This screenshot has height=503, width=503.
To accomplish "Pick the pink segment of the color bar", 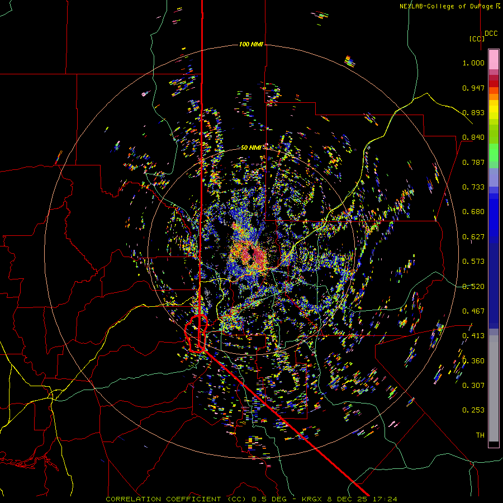I will tap(493, 60).
